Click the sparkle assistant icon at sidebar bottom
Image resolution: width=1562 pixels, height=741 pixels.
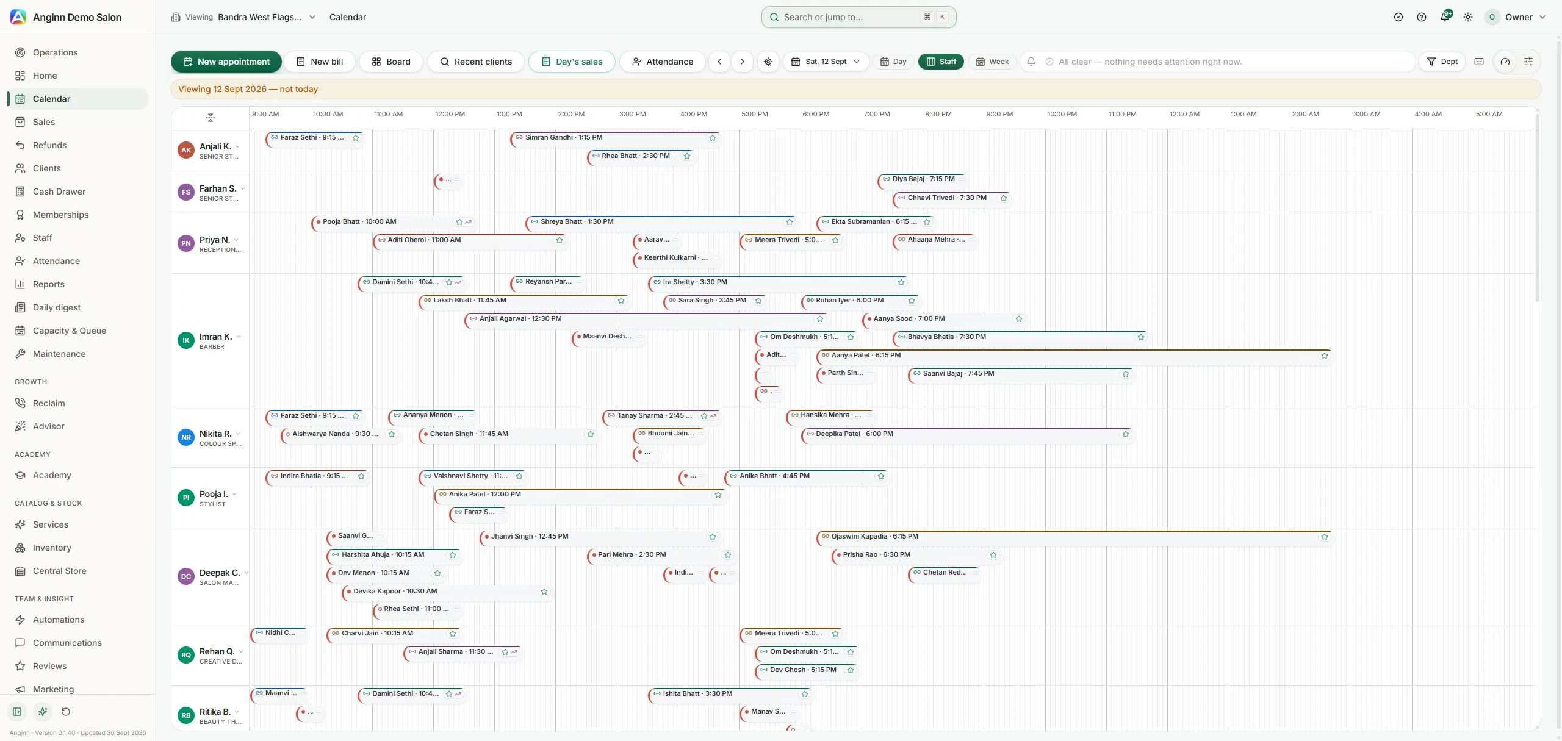click(x=42, y=712)
